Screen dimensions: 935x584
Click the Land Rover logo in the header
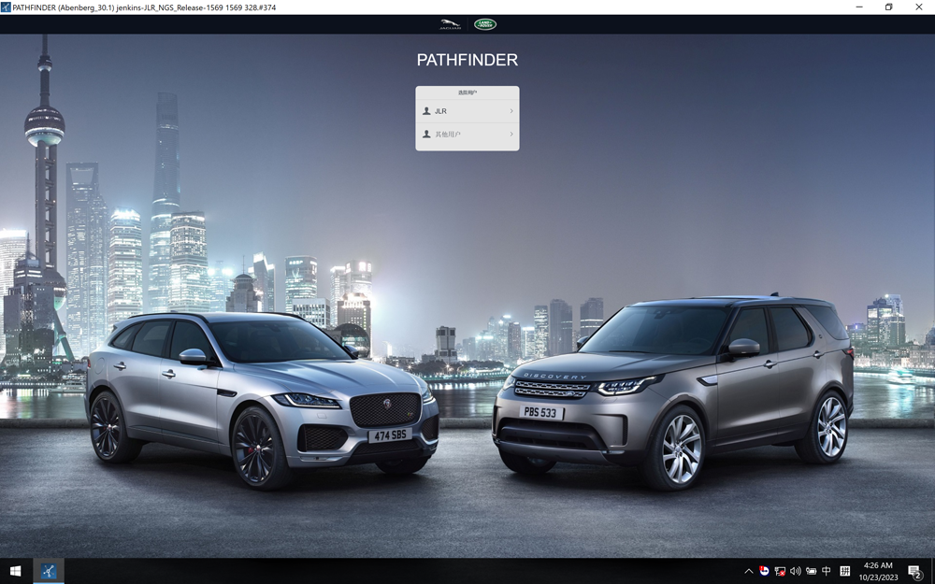coord(484,24)
